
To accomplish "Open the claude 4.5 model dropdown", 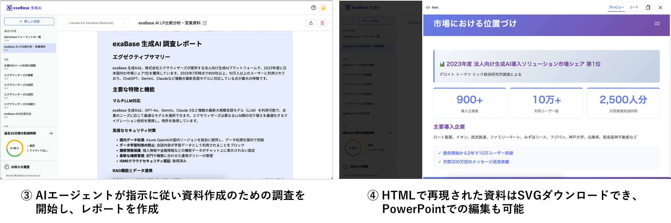I will click(96, 23).
